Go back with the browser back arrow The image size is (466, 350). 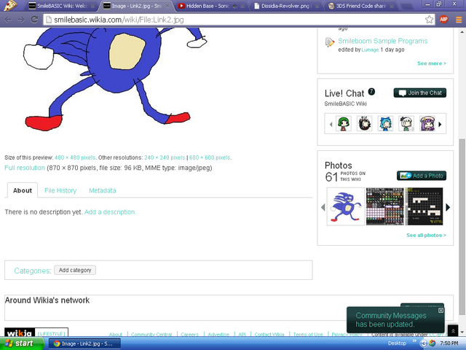[8, 20]
